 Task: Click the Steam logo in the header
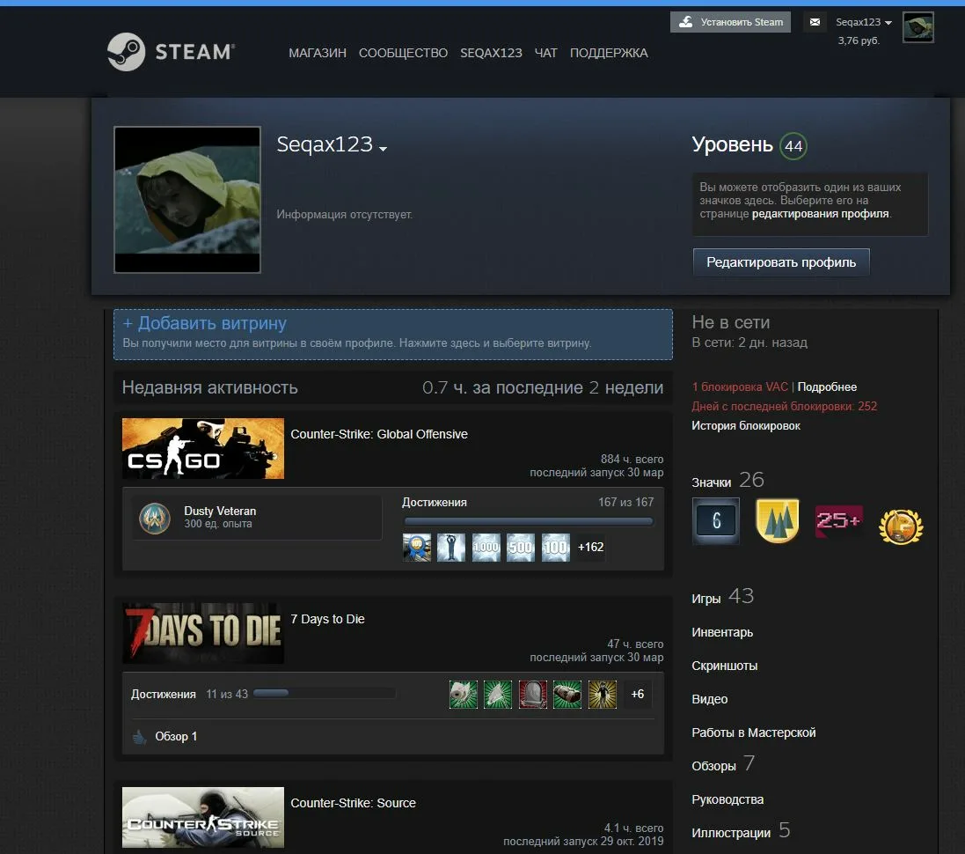tap(171, 52)
